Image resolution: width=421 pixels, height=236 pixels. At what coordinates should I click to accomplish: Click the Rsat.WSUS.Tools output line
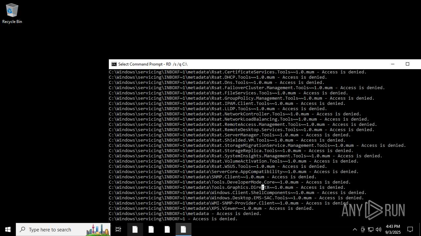click(x=218, y=167)
